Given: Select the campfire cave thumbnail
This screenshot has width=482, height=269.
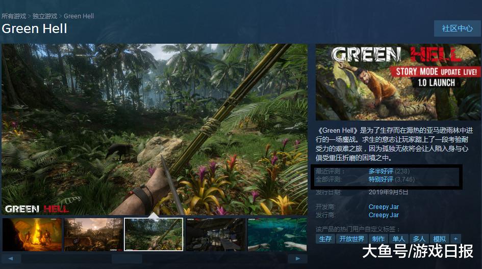Looking at the screenshot, I should pyautogui.click(x=32, y=234).
